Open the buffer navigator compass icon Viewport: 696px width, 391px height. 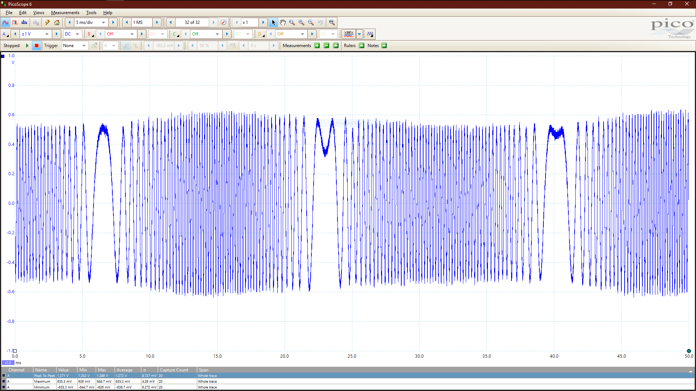pos(224,22)
